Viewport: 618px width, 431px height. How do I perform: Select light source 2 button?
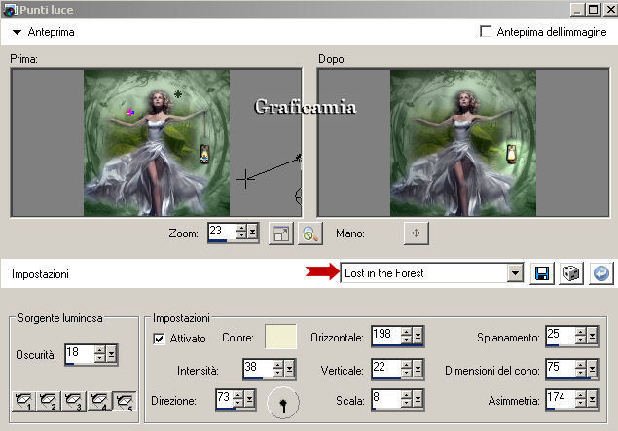[48, 401]
